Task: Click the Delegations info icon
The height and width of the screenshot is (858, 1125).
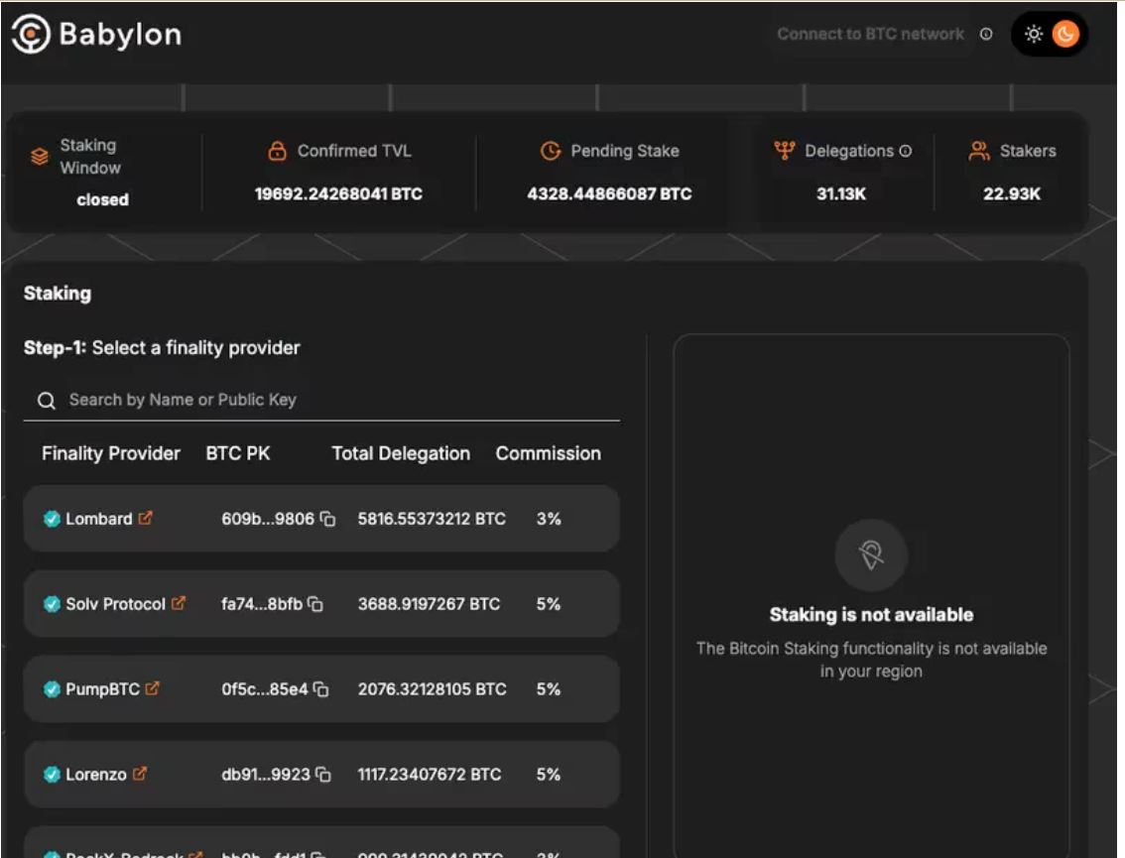Action: point(905,152)
